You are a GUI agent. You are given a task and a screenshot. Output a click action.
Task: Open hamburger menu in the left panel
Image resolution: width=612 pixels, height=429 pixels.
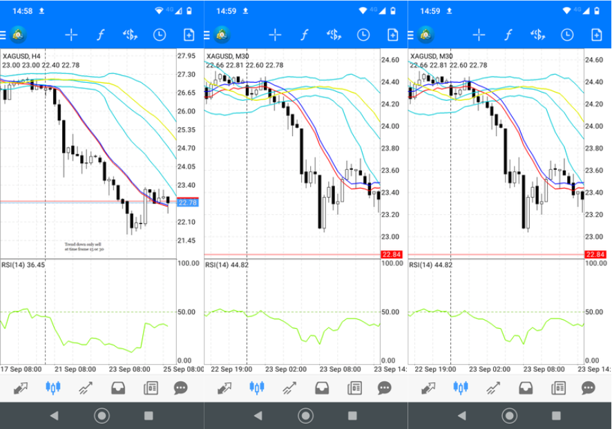point(3,35)
